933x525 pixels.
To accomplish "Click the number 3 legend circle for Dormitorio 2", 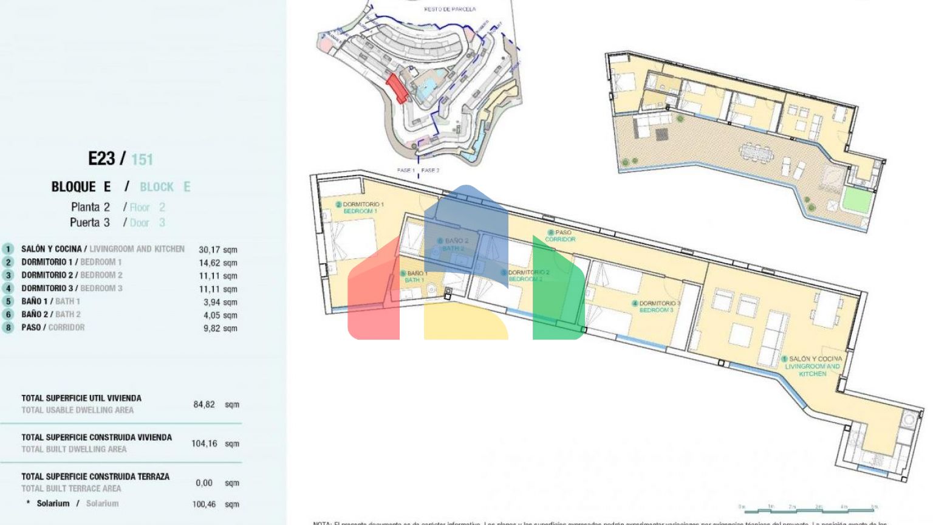I will 8,275.
